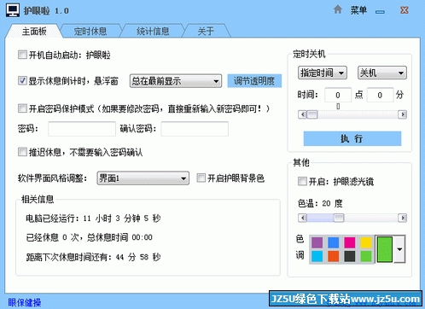Click the monitor app icon

pyautogui.click(x=13, y=10)
